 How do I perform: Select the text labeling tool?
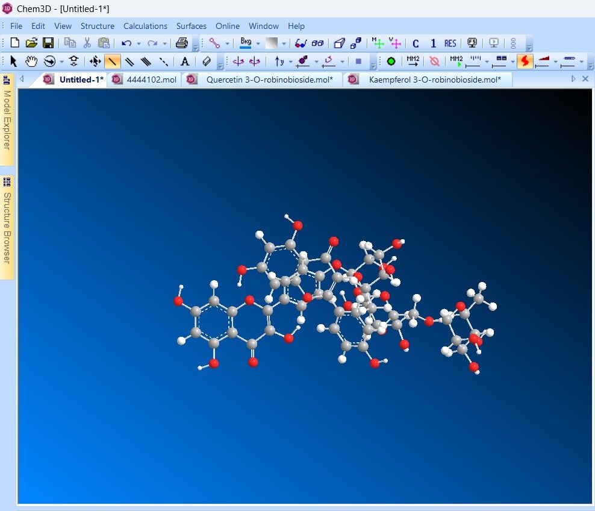[184, 61]
